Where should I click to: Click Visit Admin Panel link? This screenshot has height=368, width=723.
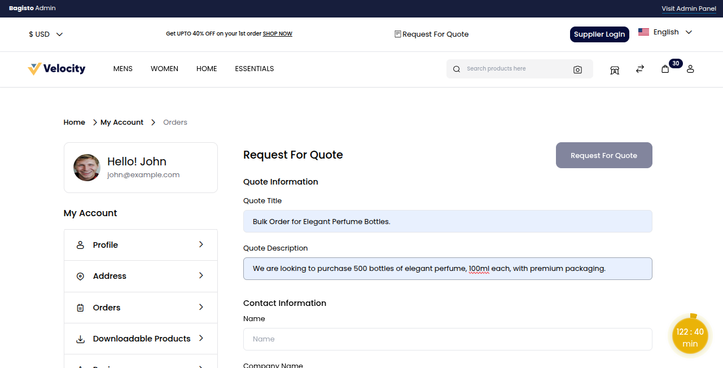689,8
